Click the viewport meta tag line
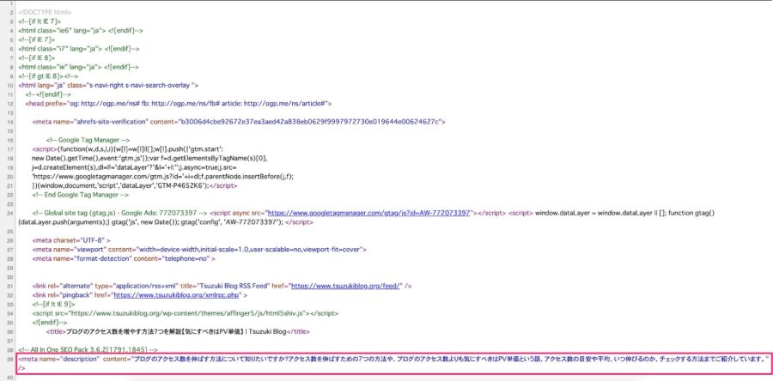773x381 pixels. coord(199,250)
